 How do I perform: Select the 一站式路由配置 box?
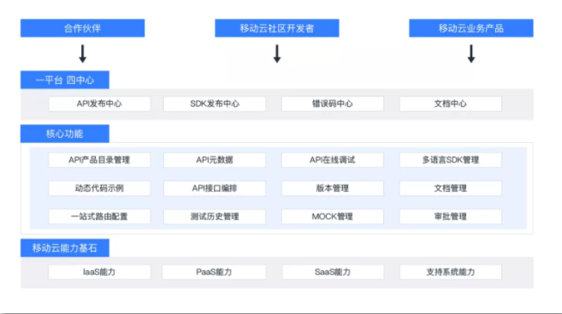pyautogui.click(x=99, y=216)
